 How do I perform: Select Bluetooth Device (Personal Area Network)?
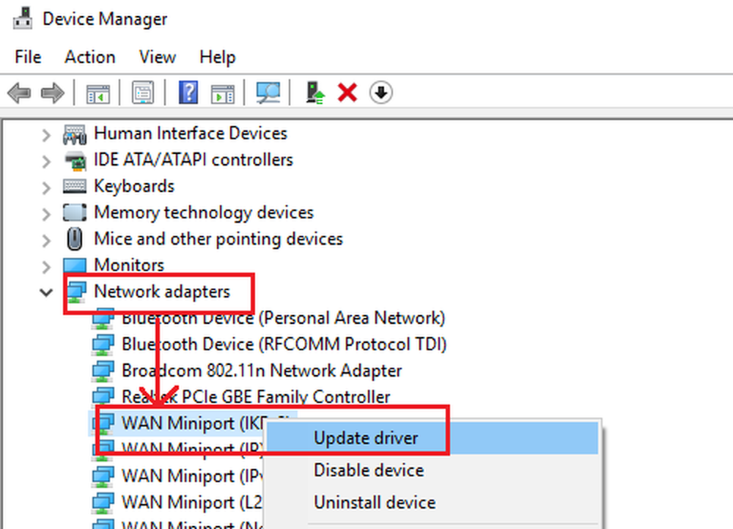coord(283,318)
